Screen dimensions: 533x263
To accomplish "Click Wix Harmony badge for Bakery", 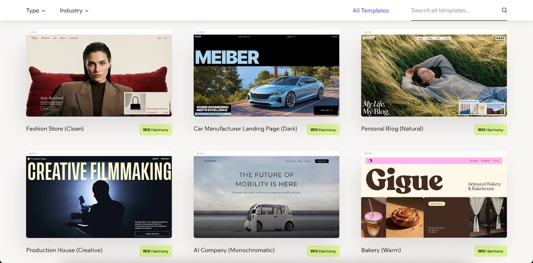I will pos(491,251).
